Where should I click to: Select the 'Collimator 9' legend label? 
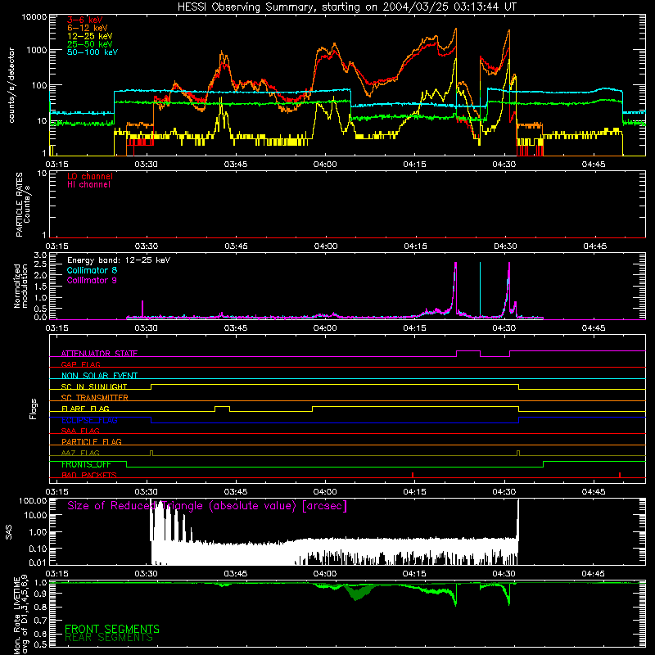(x=92, y=280)
